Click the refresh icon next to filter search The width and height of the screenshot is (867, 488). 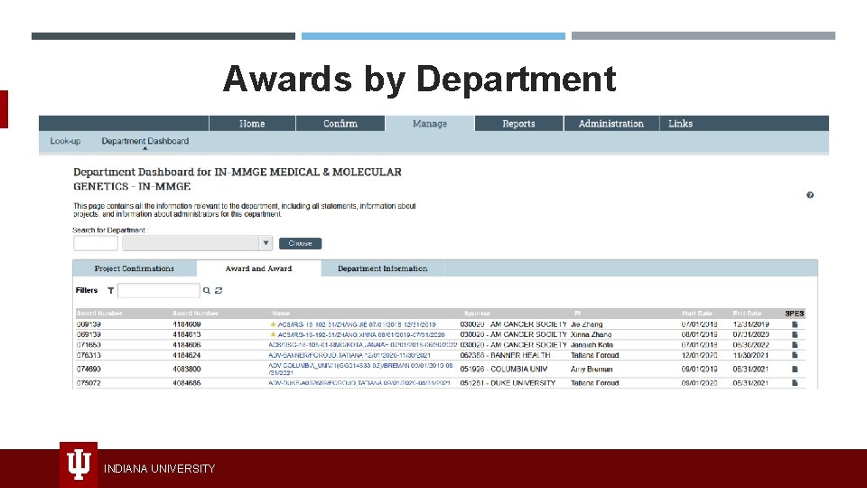click(x=219, y=290)
